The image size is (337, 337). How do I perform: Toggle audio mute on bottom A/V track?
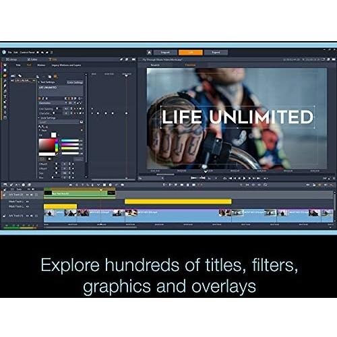(x=32, y=216)
